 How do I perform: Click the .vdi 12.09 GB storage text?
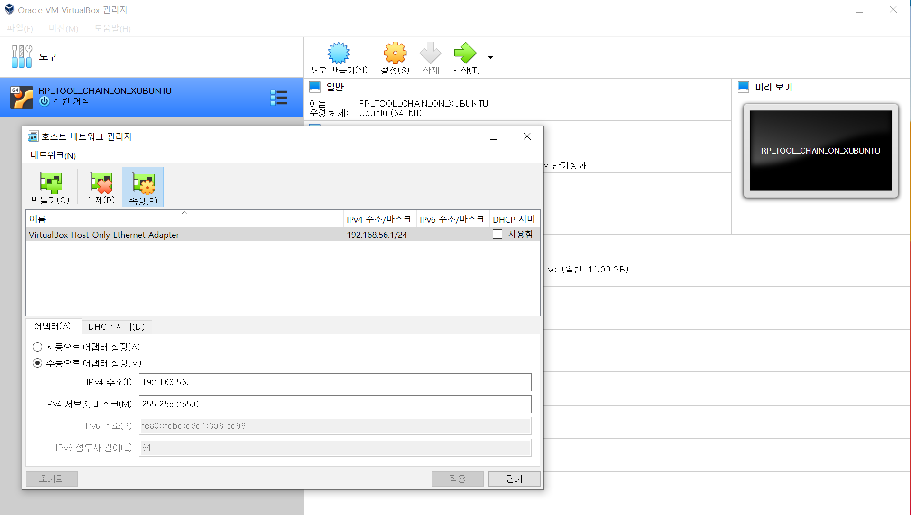tap(587, 270)
